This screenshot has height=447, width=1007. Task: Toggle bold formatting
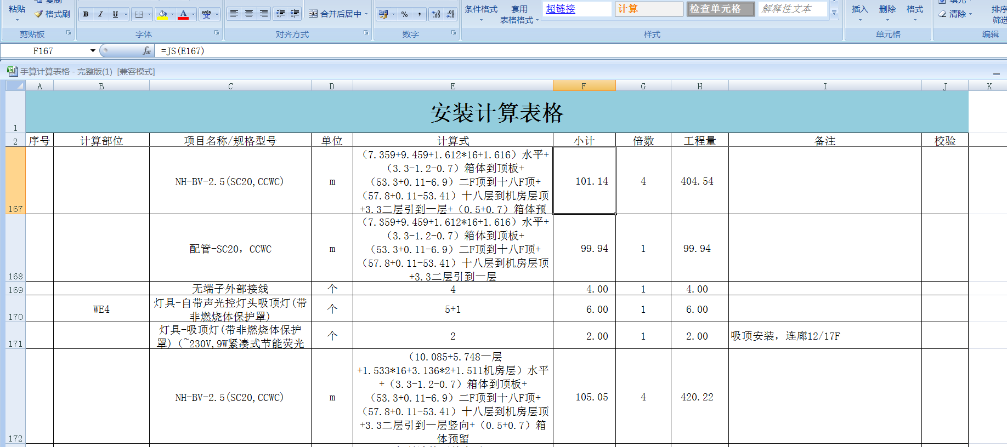(x=86, y=14)
